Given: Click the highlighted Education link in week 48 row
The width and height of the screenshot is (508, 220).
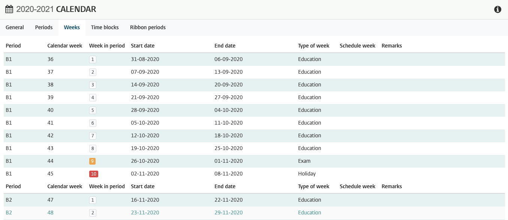Looking at the screenshot, I should [x=310, y=213].
